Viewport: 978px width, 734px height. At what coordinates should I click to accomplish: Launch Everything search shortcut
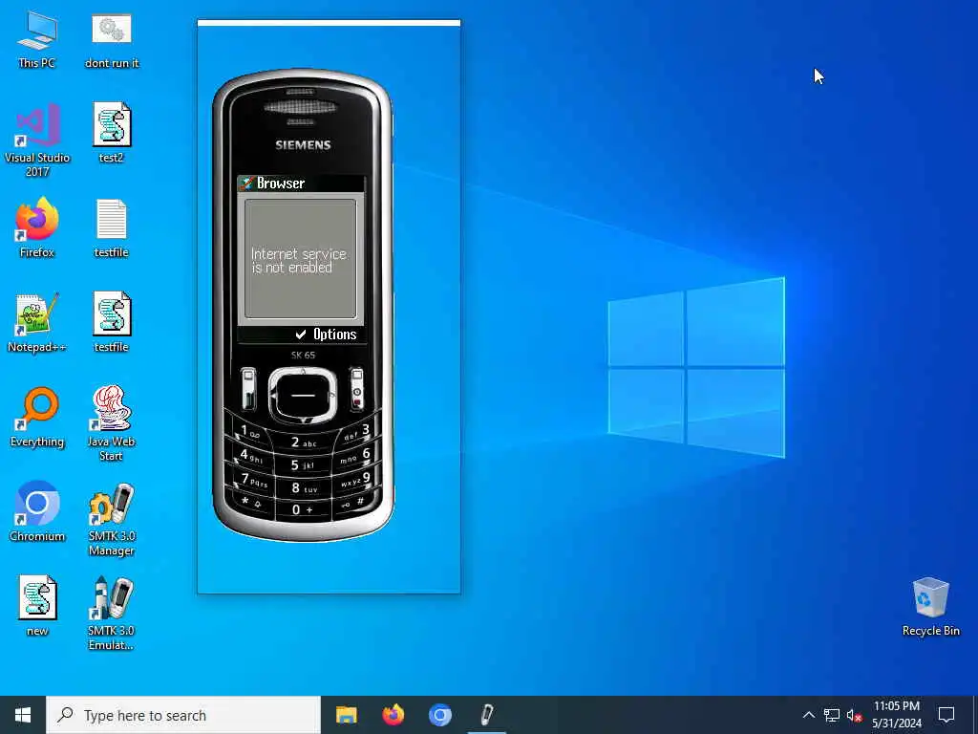(x=37, y=418)
